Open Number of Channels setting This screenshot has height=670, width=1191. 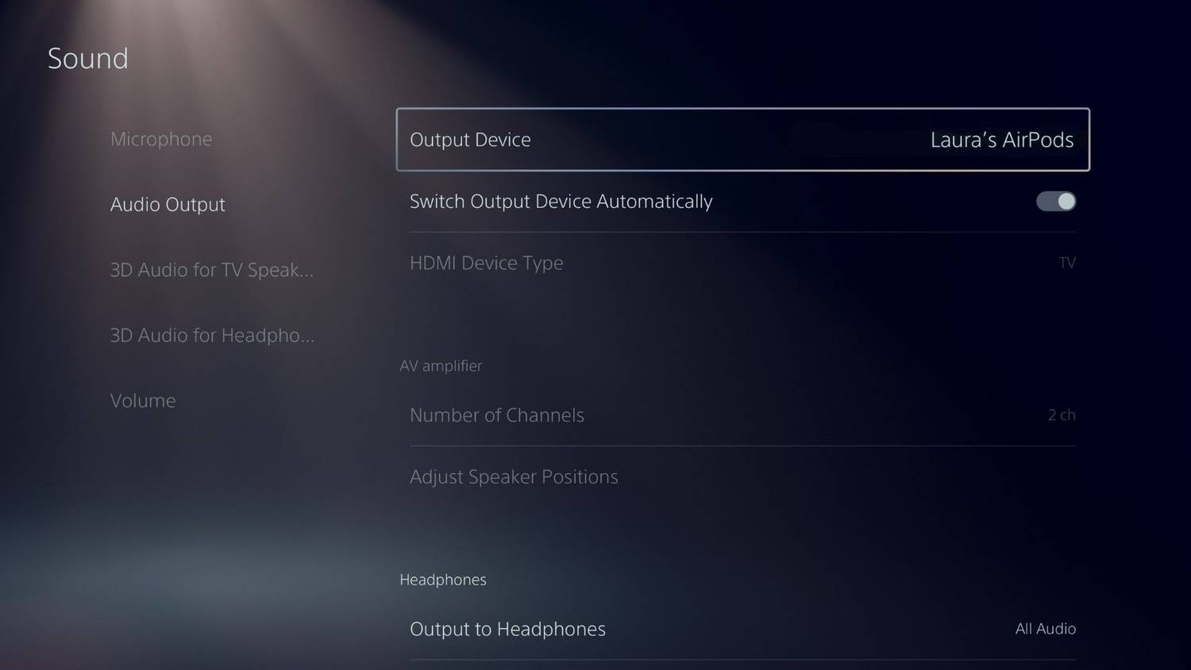point(742,415)
